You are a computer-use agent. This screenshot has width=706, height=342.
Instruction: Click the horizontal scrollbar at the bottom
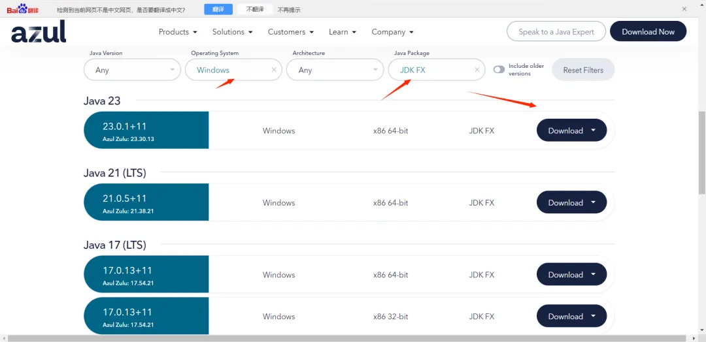[x=346, y=338]
